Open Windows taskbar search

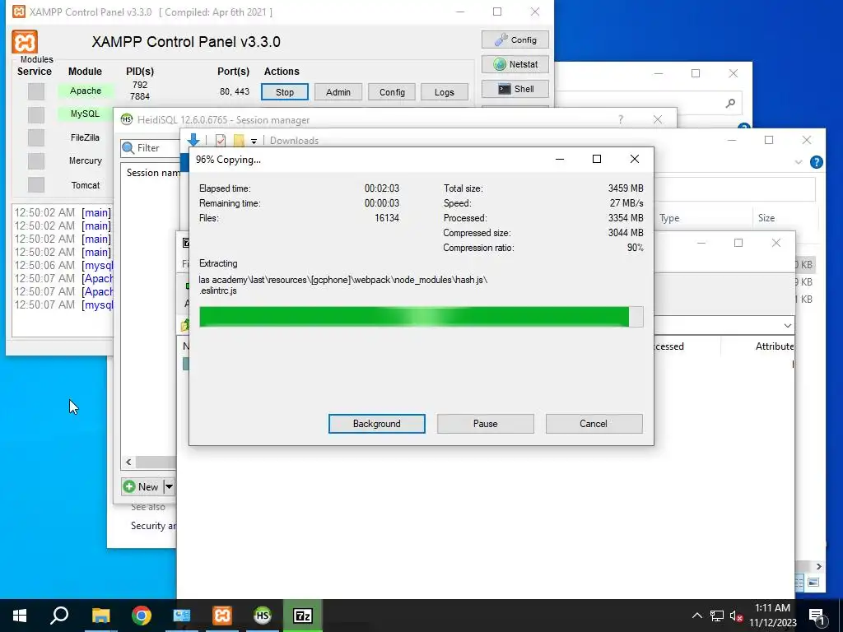click(x=59, y=616)
